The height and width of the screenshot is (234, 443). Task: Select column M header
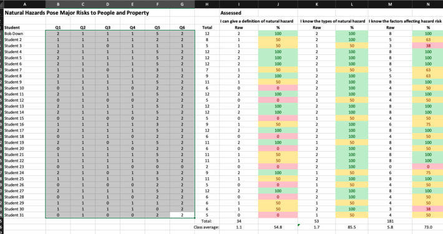click(x=390, y=4)
